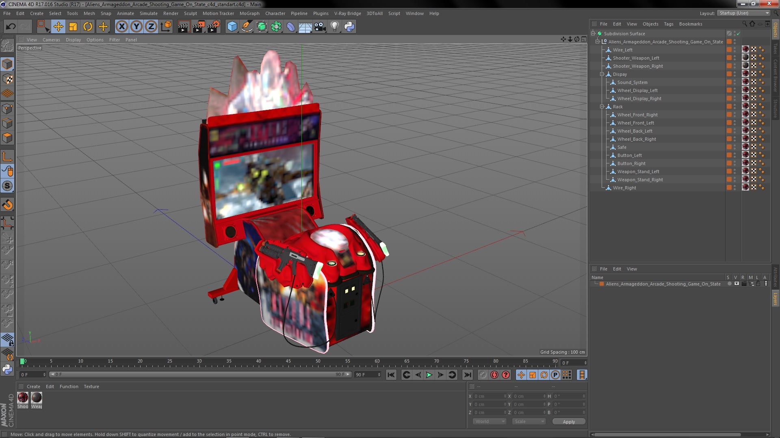Collapse the Rack group
Screen dimensions: 780x438
coord(602,106)
